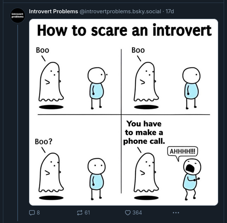Click the like count 364
Screen dimensions: 227x223
137,213
